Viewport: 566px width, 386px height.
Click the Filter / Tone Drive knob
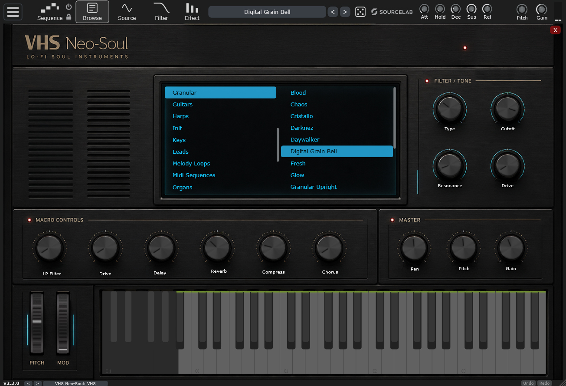[x=507, y=165]
